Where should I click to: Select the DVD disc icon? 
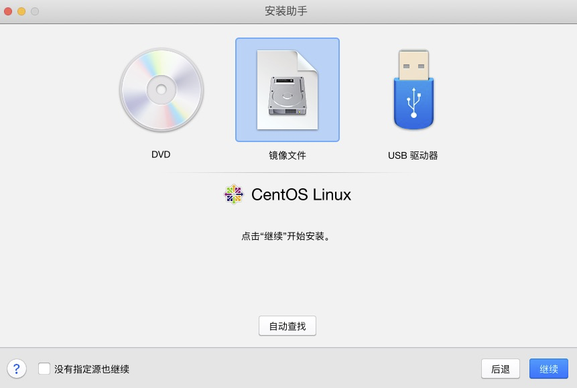tap(162, 90)
